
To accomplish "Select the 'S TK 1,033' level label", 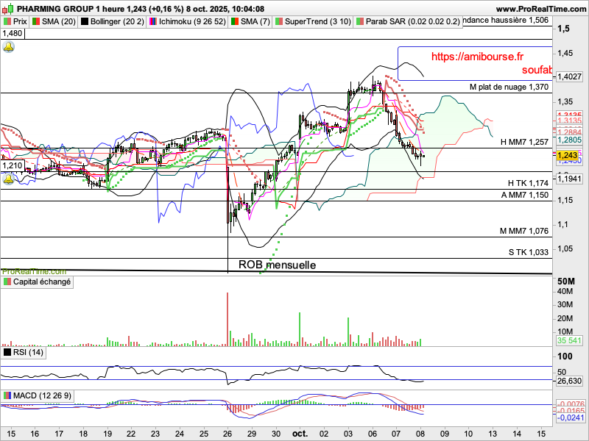I will point(529,252).
